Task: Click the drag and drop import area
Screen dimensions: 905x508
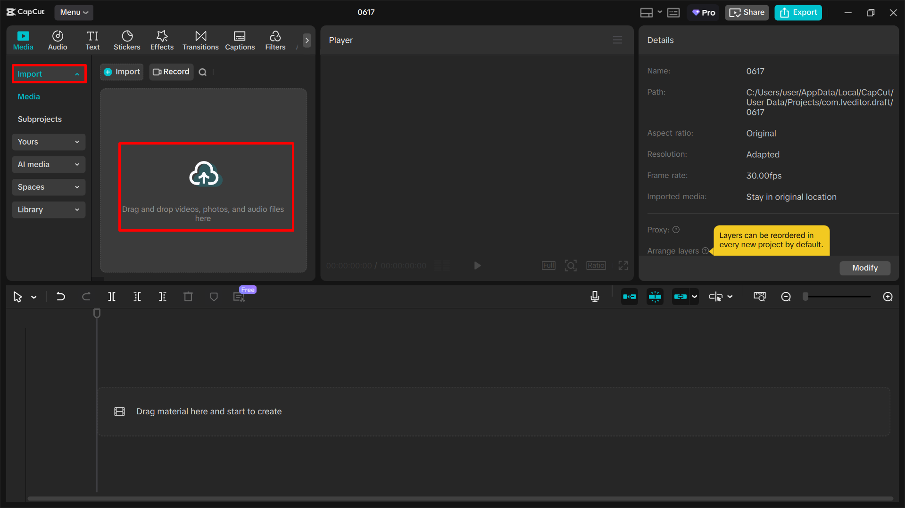Action: (205, 187)
